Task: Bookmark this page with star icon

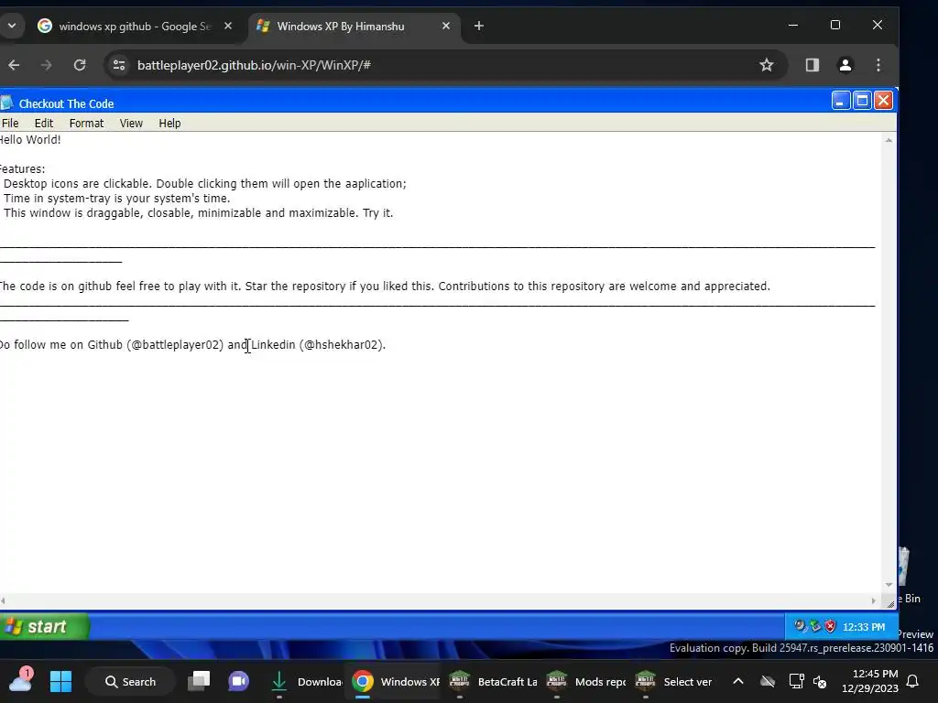Action: pos(767,65)
